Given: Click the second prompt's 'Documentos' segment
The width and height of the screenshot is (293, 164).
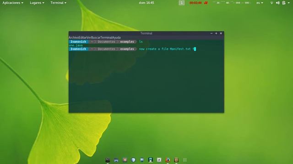Looking at the screenshot, I should point(107,49).
